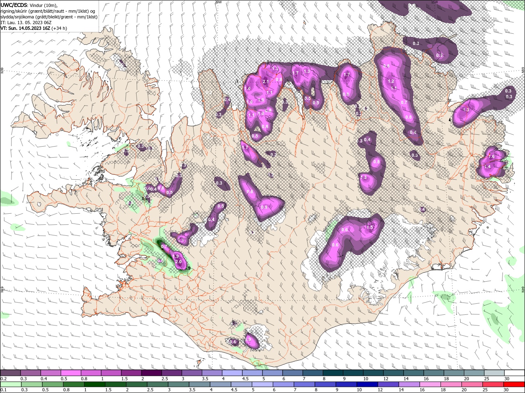Click the dark mauve 0.2 snow legend swatch
Image resolution: width=525 pixels, height=393 pixels.
click(x=10, y=373)
